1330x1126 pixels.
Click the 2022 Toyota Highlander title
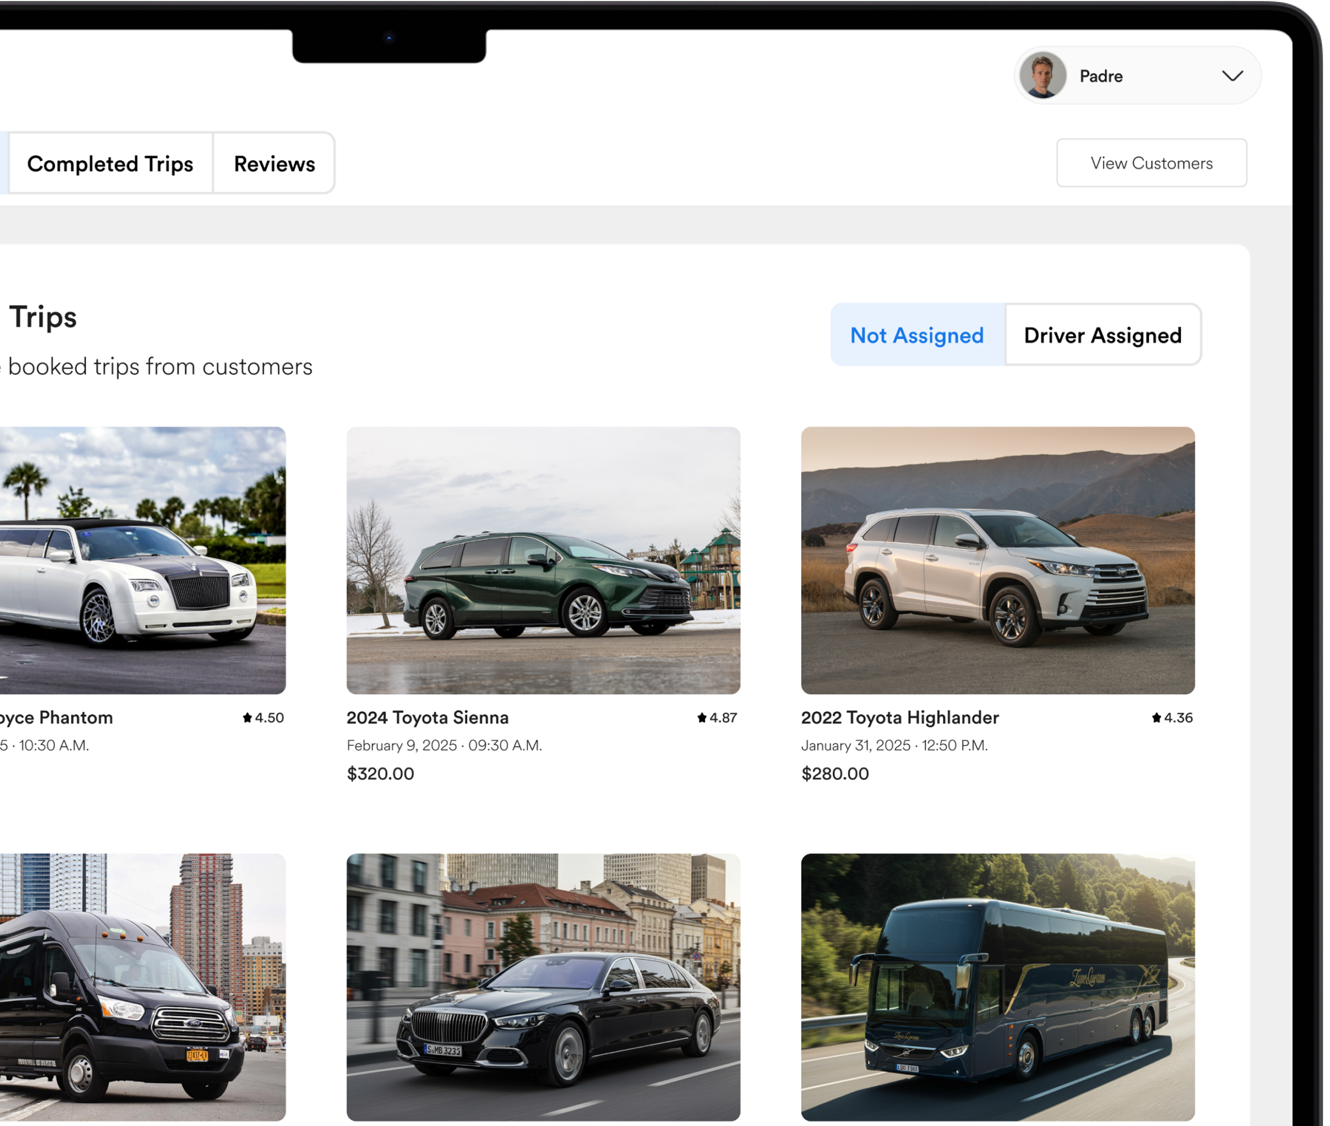point(900,717)
